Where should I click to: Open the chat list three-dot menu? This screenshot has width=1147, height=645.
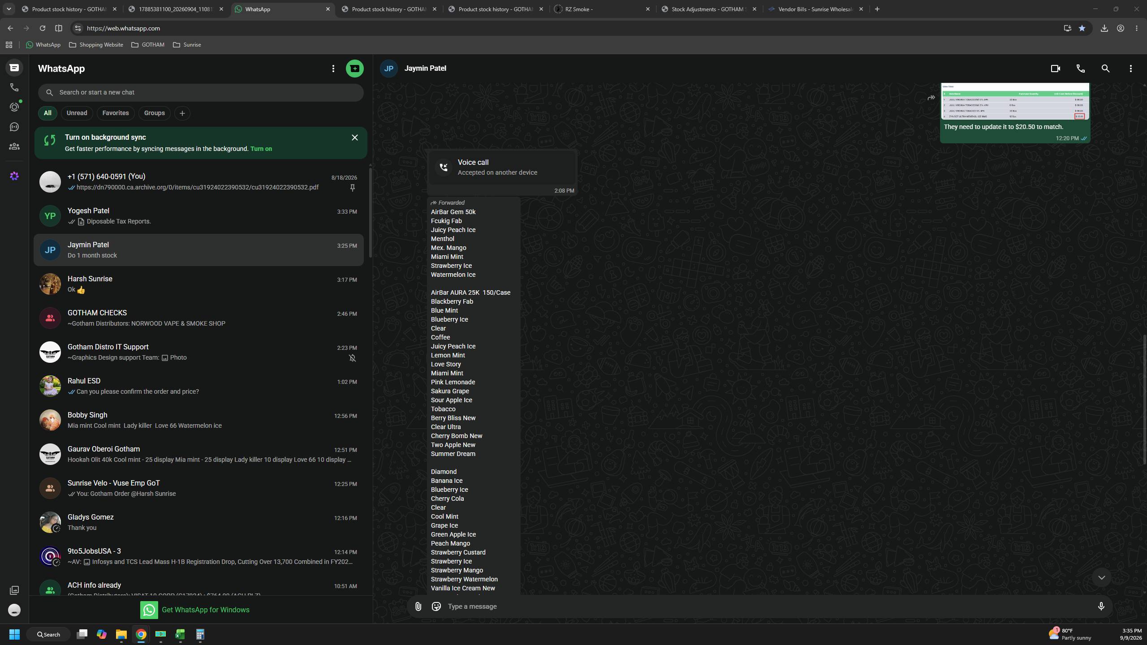click(333, 69)
